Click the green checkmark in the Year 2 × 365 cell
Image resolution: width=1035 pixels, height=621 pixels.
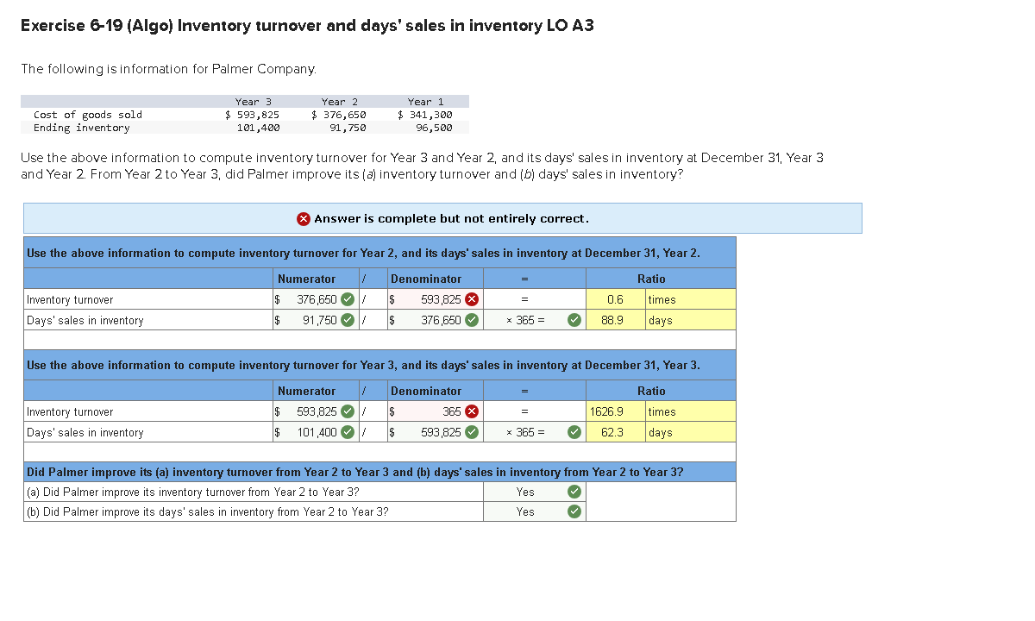pyautogui.click(x=573, y=319)
